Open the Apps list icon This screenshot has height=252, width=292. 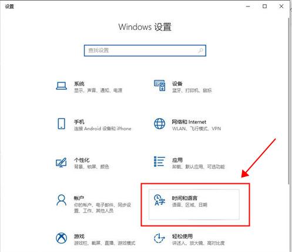click(x=159, y=162)
